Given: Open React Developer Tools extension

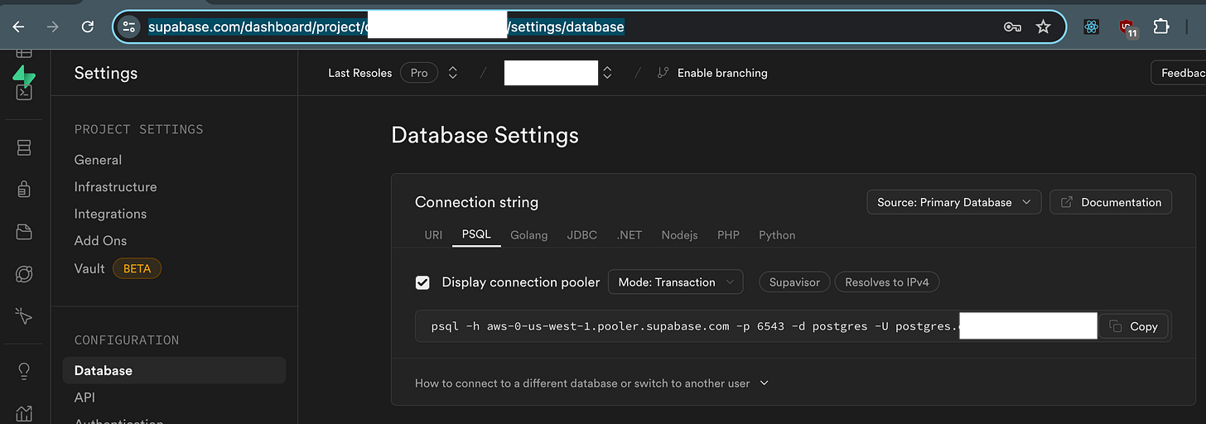Looking at the screenshot, I should pyautogui.click(x=1091, y=26).
